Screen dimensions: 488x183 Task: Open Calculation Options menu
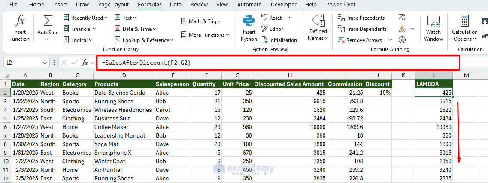click(x=465, y=29)
